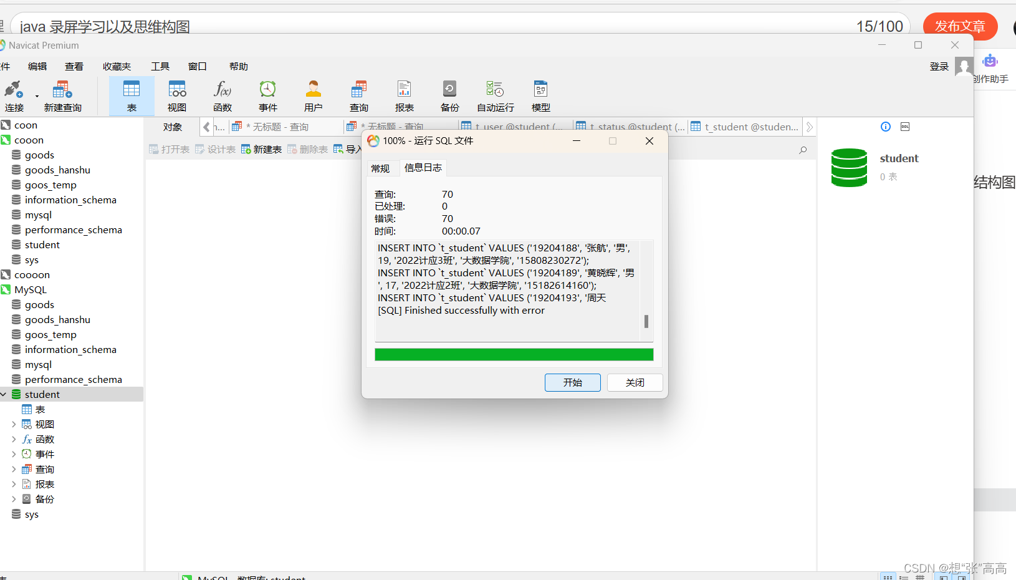Click the DDL icon in right panel

click(905, 127)
